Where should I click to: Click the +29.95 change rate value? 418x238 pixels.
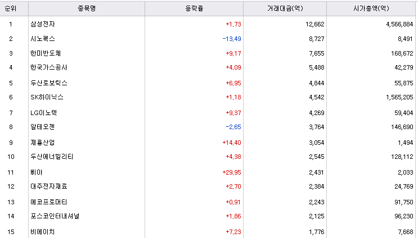coord(232,172)
